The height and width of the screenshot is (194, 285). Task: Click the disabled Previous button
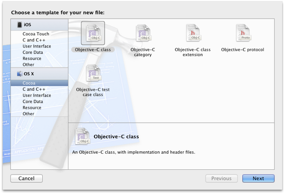221,178
